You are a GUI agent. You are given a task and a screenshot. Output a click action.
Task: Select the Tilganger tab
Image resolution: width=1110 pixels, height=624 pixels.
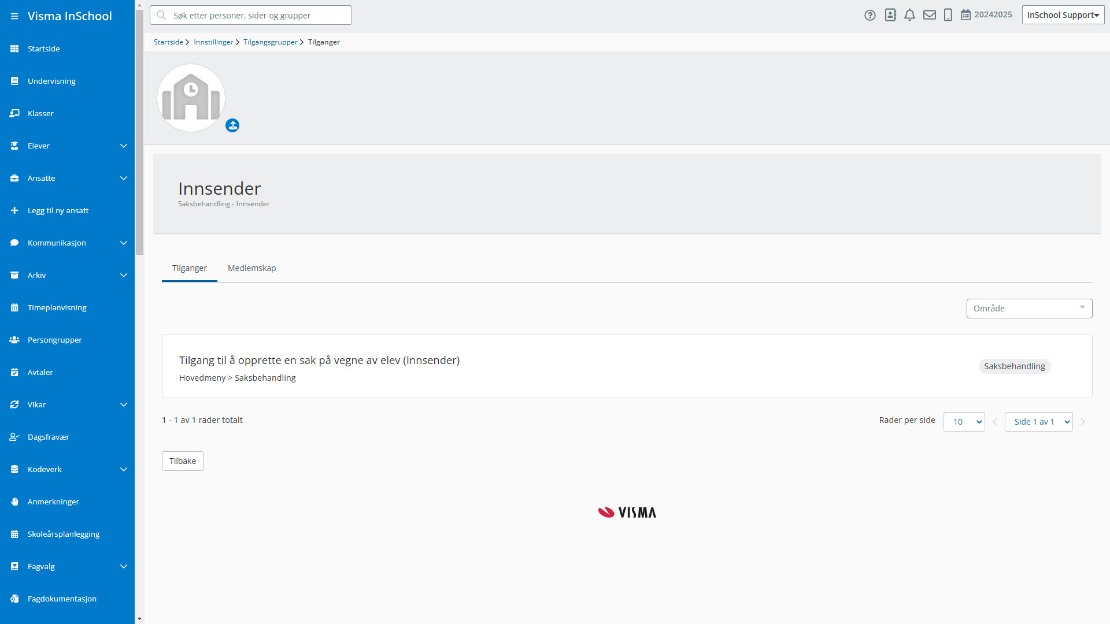point(189,268)
